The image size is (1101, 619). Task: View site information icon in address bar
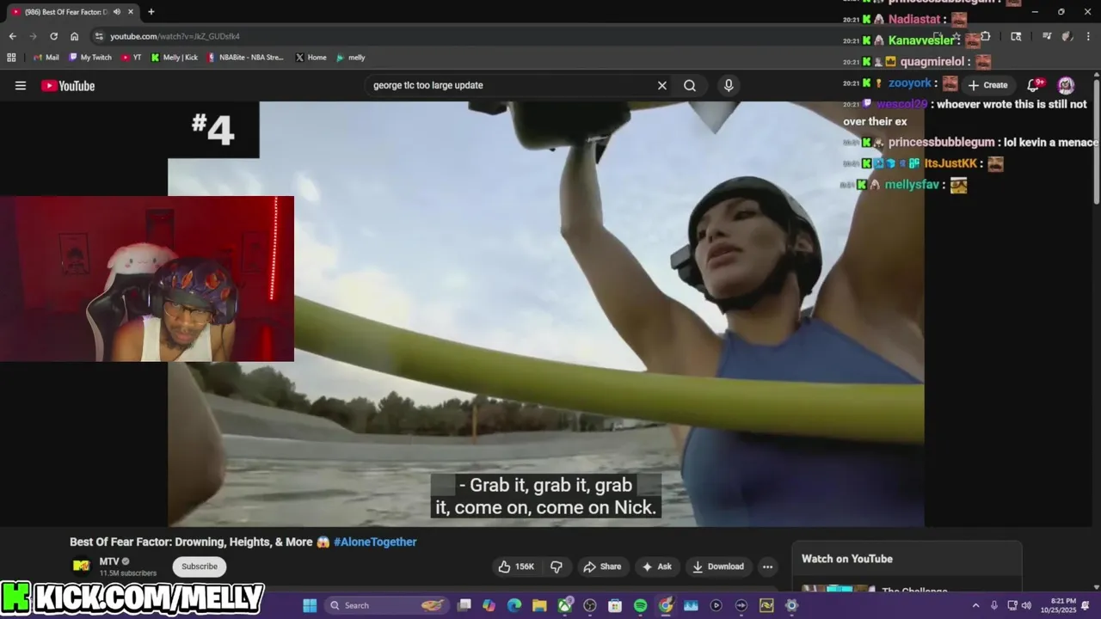click(x=99, y=36)
